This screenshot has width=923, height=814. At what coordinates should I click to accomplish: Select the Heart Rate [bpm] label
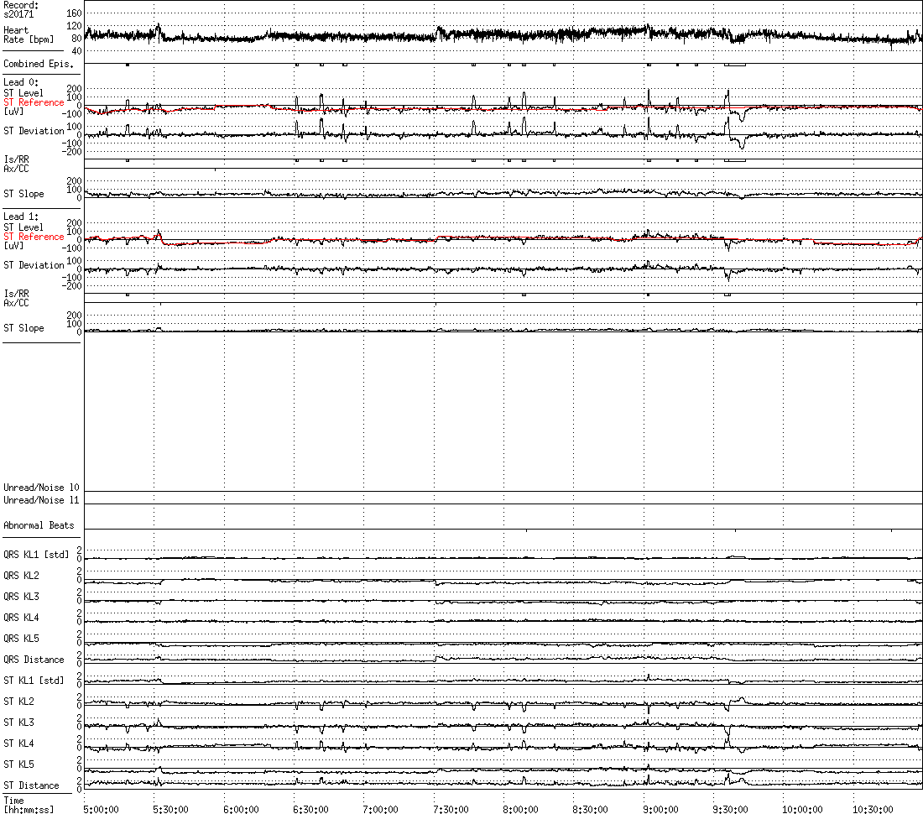[29, 34]
